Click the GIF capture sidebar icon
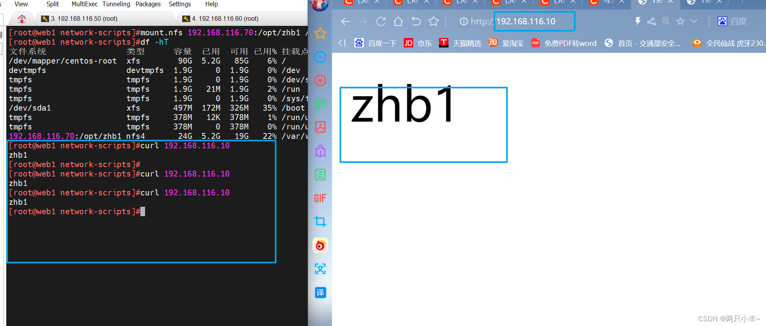 click(x=320, y=198)
